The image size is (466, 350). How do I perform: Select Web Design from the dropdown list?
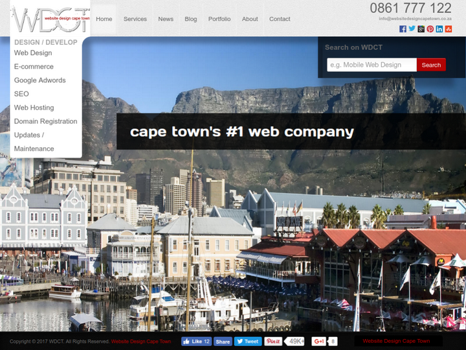point(33,53)
